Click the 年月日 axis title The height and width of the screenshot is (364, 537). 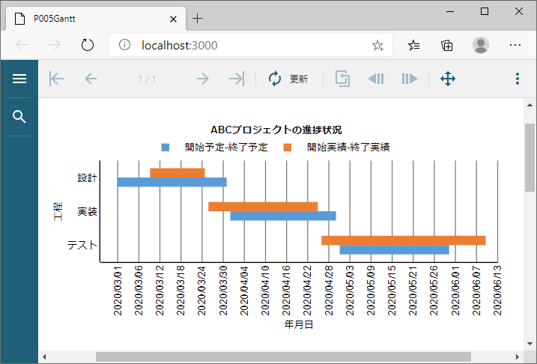pos(299,324)
